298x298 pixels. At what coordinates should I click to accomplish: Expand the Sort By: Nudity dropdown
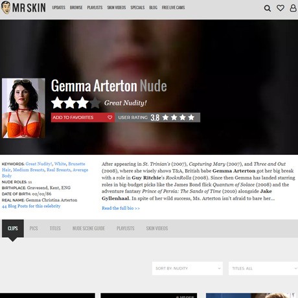187,268
